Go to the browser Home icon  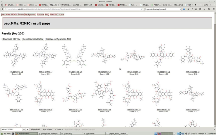click(188, 9)
